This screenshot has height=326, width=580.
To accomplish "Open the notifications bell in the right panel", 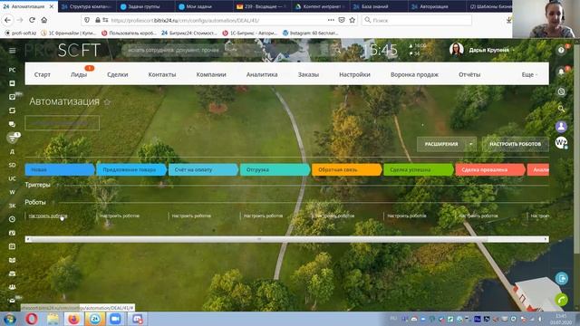I will 561,72.
